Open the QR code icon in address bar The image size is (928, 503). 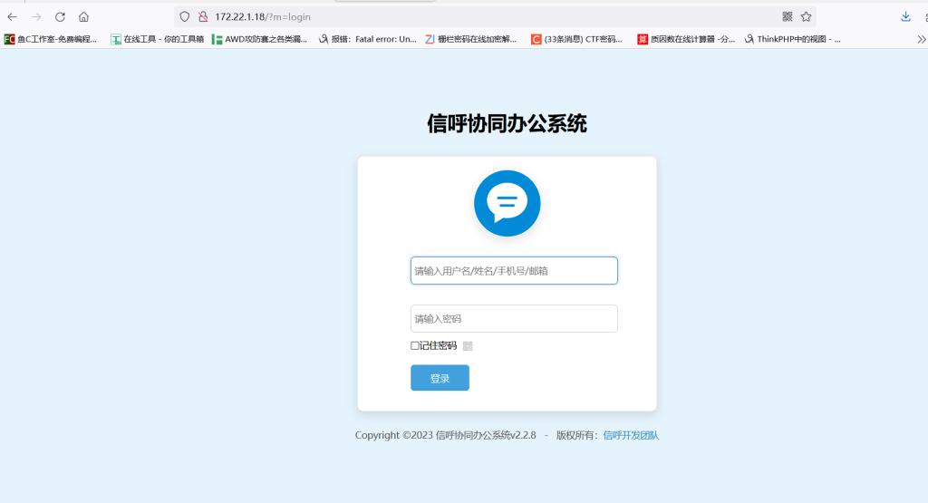point(787,16)
